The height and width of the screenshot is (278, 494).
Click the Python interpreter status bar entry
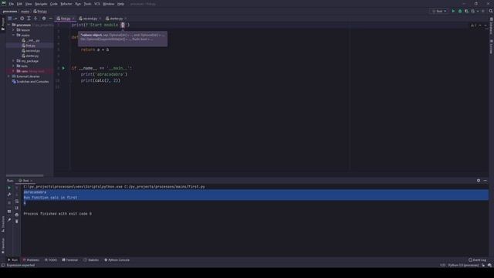pyautogui.click(x=463, y=266)
